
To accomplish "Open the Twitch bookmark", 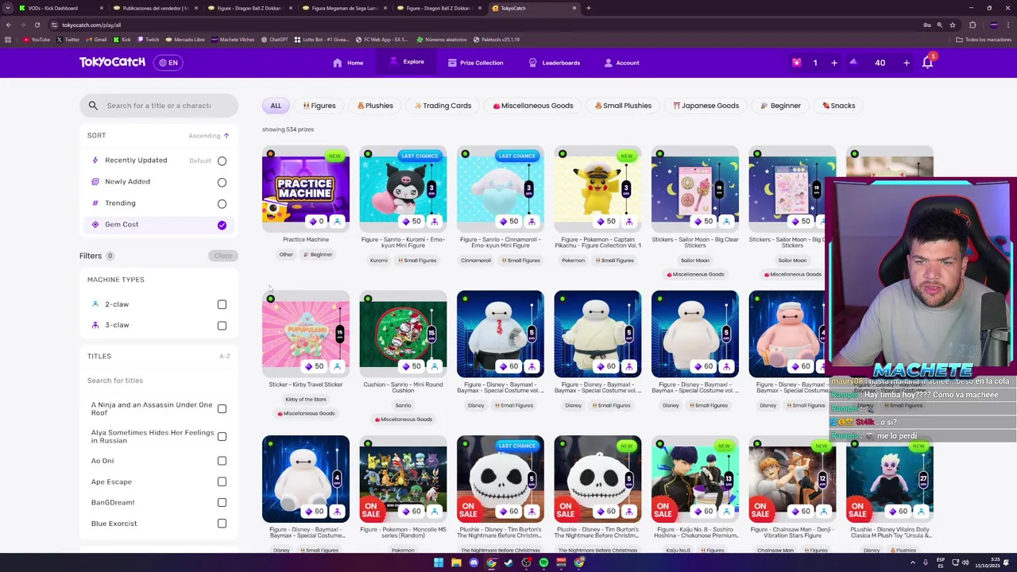I will (148, 39).
